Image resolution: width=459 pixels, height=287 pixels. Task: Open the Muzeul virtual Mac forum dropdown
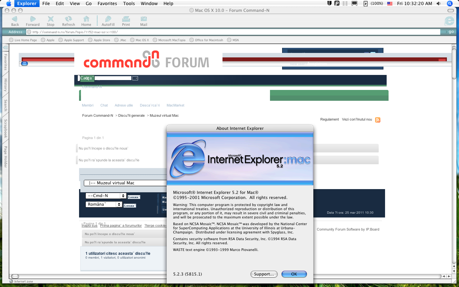[x=125, y=183]
